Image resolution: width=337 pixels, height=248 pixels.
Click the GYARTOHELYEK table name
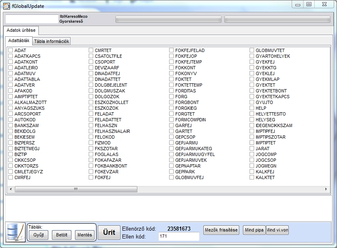pos(273,56)
